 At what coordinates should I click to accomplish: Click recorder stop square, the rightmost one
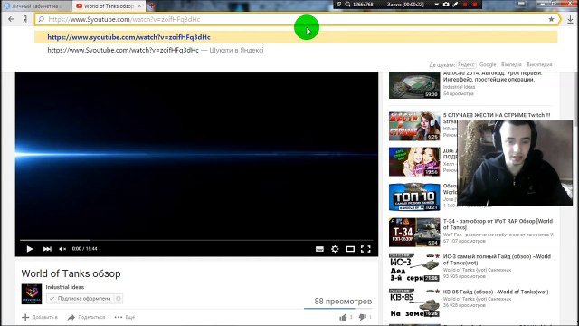pyautogui.click(x=475, y=5)
